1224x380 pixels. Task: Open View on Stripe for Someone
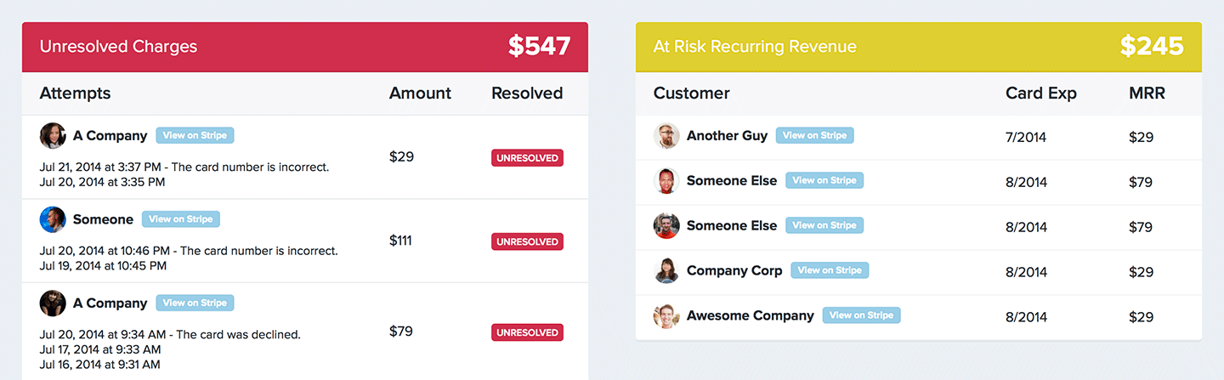click(180, 219)
